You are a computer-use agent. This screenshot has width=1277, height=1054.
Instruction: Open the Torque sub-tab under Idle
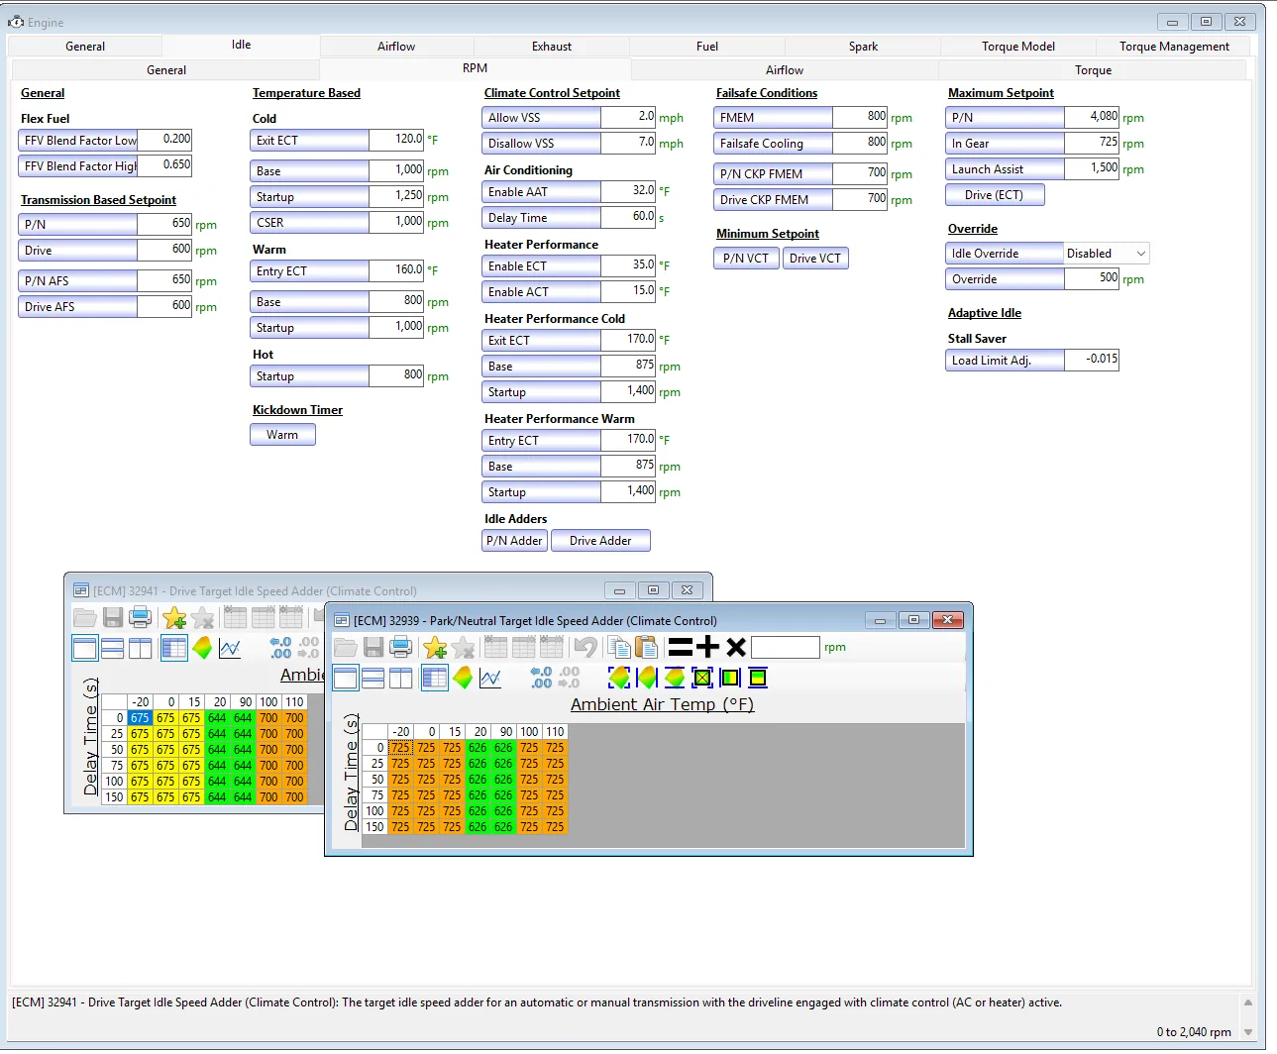click(x=1093, y=70)
